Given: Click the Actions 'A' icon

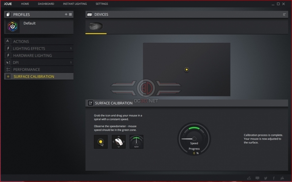Looking at the screenshot, I should click(8, 41).
